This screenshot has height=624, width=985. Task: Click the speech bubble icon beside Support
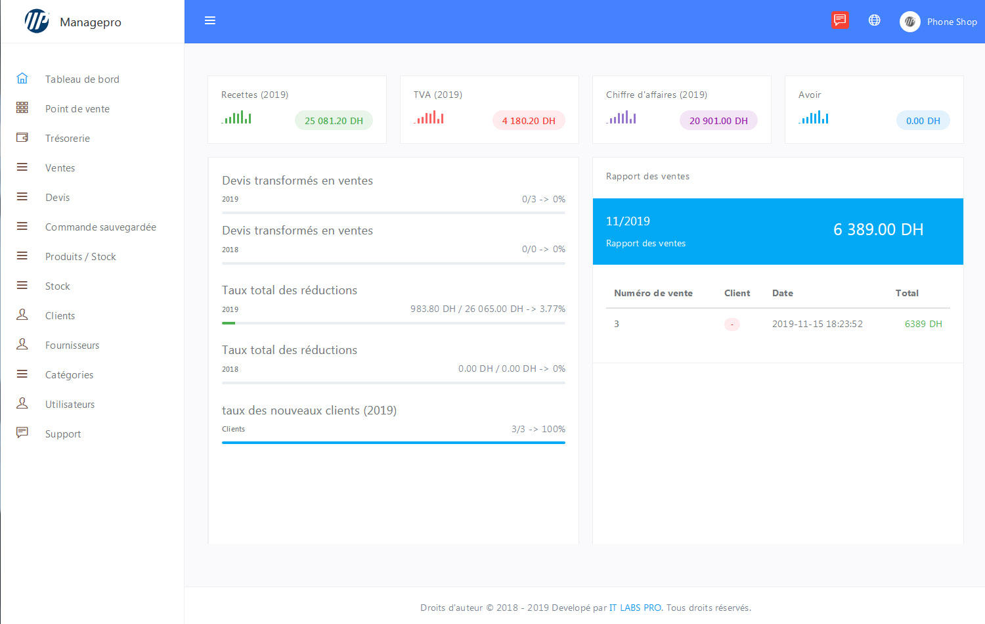(22, 433)
